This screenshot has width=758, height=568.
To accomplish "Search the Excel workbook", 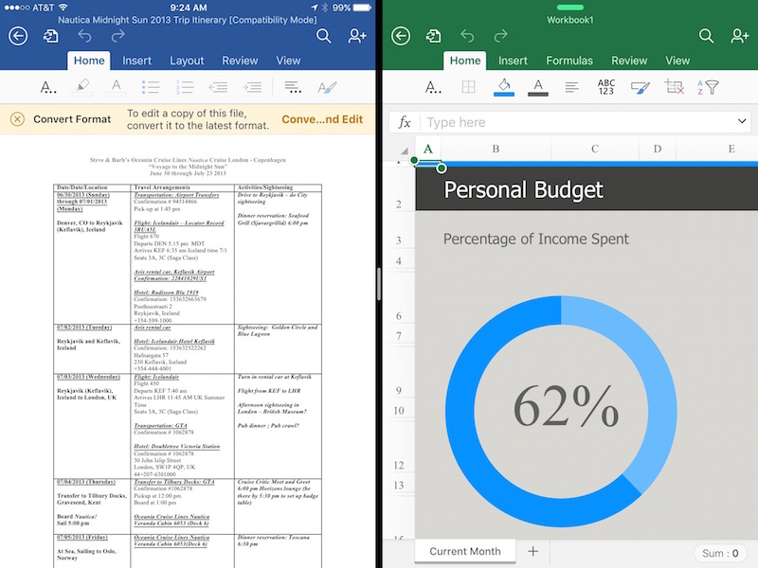I will [706, 36].
